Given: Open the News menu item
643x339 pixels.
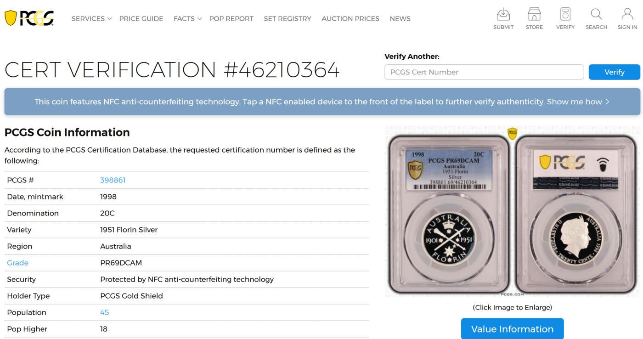Looking at the screenshot, I should (400, 19).
